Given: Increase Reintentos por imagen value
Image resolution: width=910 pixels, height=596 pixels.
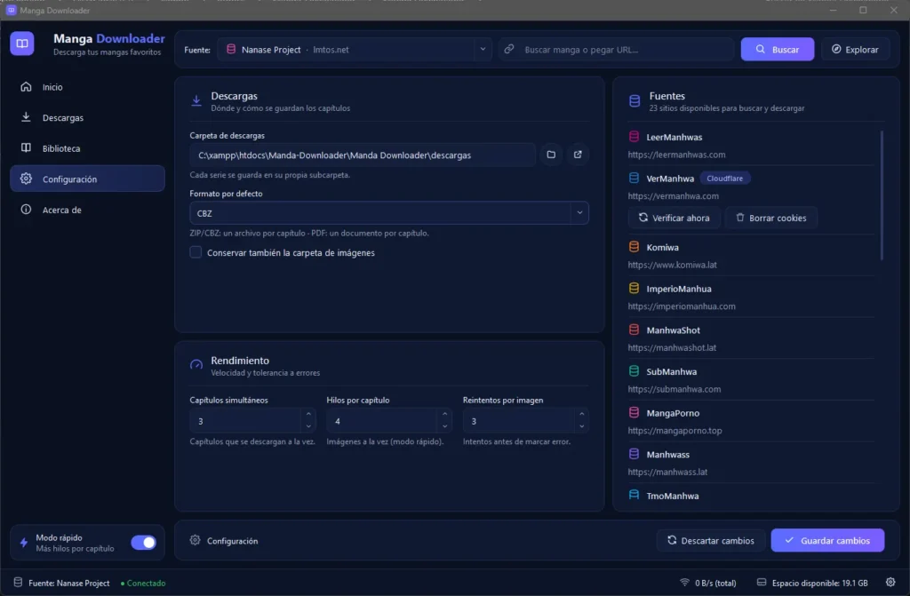Looking at the screenshot, I should tap(581, 414).
